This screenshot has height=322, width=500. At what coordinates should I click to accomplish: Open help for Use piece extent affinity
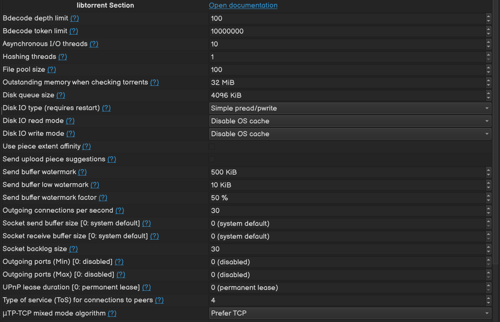[x=87, y=146]
